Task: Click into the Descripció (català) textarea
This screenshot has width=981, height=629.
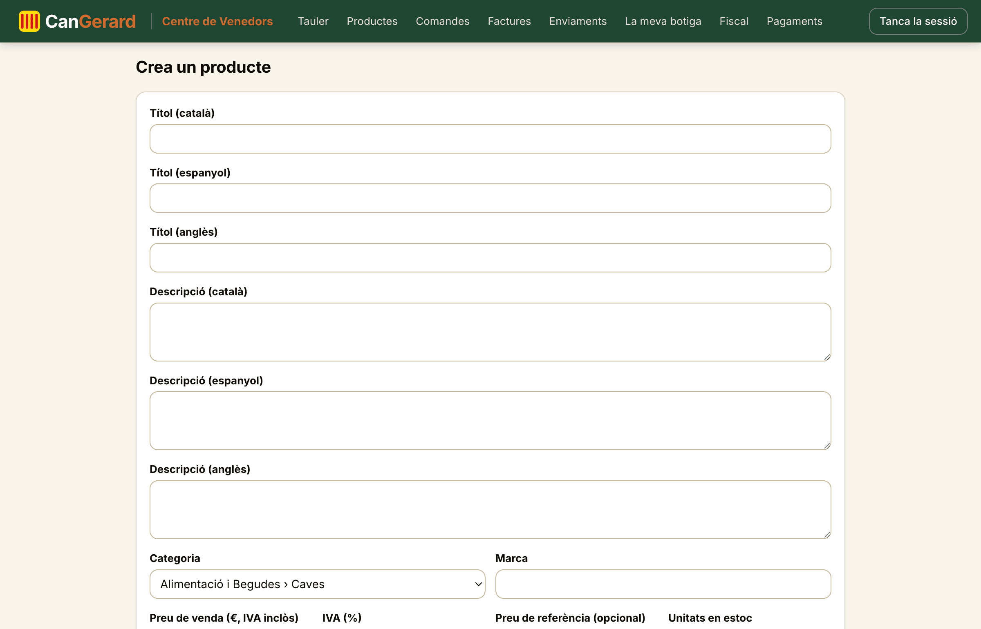Action: [490, 332]
